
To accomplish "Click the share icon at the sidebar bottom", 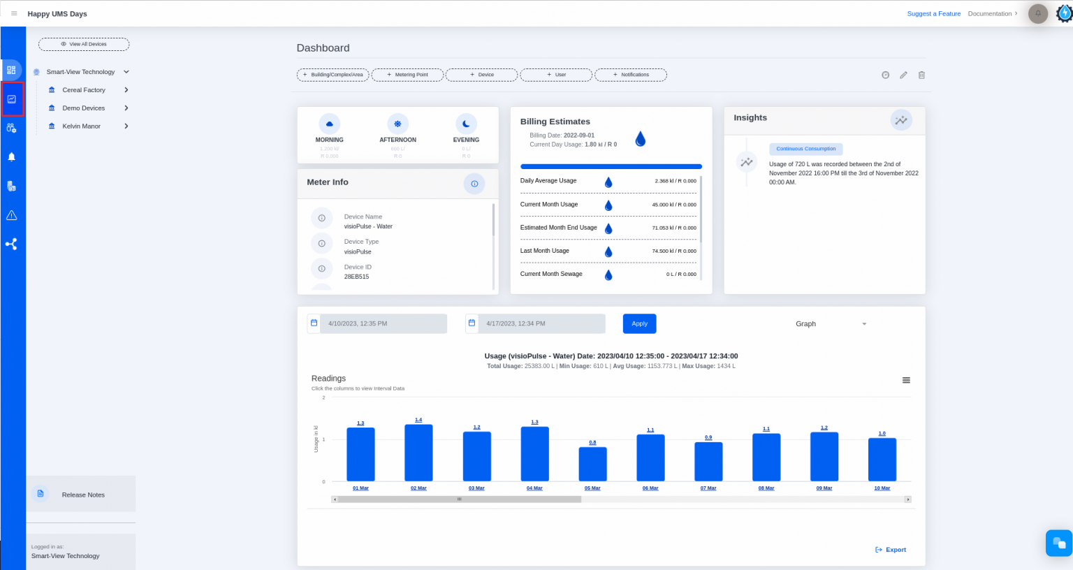I will coord(13,244).
